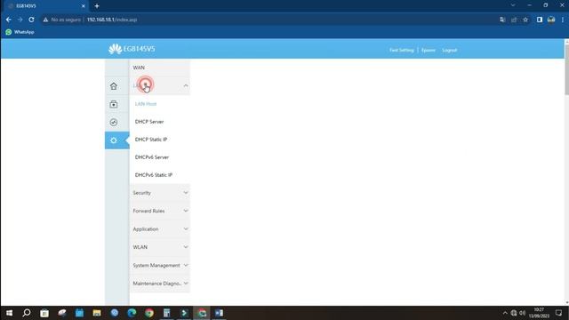The width and height of the screenshot is (569, 320).
Task: Open the taskbar clock and date
Action: point(539,313)
